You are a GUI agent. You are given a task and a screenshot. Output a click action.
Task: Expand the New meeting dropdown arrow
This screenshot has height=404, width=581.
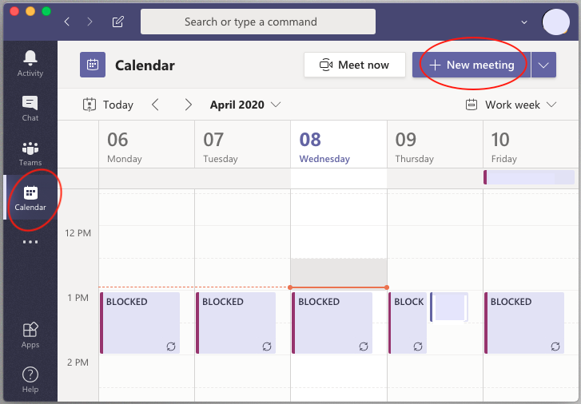click(x=543, y=65)
